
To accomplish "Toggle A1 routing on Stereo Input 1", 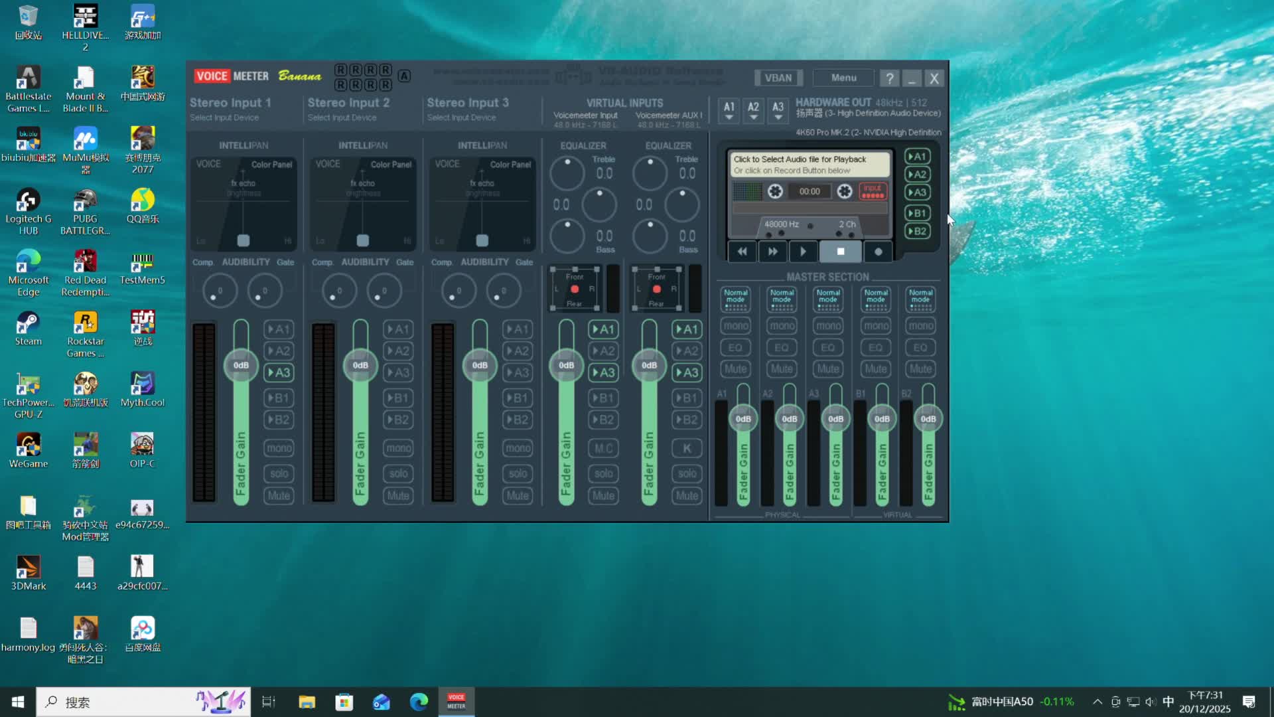I will click(x=279, y=329).
